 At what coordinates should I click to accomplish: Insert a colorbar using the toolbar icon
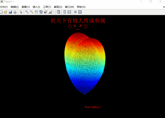point(65,12)
